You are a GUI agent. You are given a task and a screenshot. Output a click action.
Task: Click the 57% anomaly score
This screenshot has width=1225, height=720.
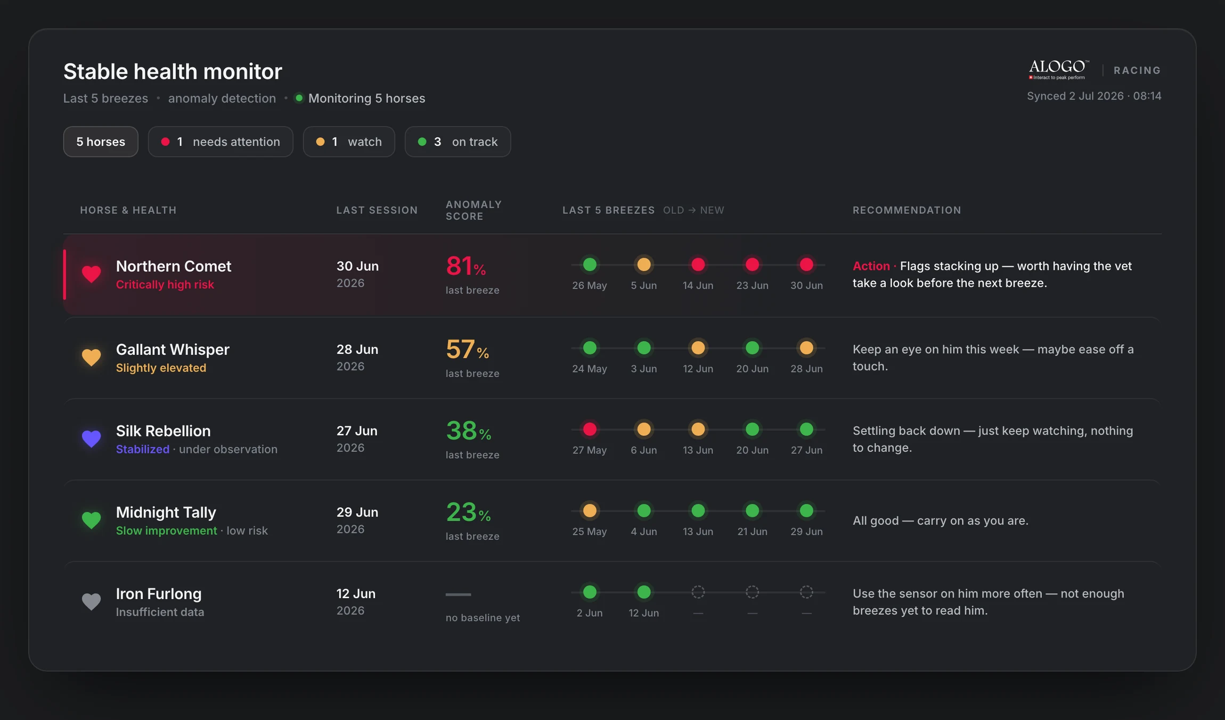467,350
